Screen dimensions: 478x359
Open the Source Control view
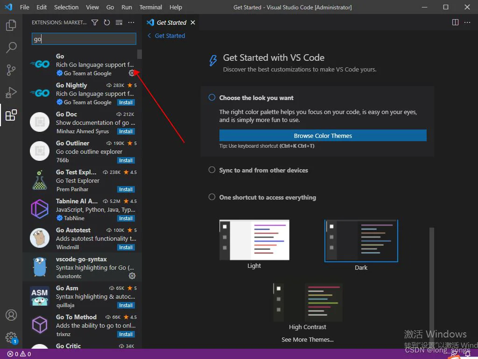click(x=11, y=70)
